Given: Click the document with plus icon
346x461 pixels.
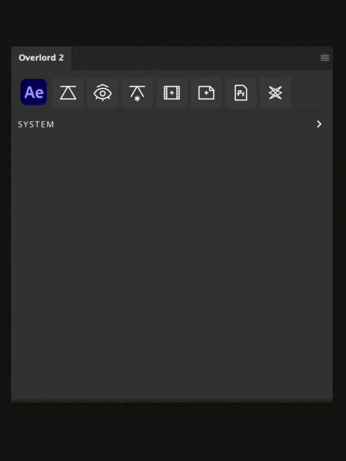Looking at the screenshot, I should tap(206, 93).
